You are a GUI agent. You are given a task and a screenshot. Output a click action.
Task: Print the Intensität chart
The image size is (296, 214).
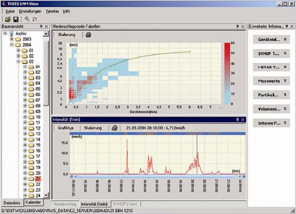pos(114,128)
